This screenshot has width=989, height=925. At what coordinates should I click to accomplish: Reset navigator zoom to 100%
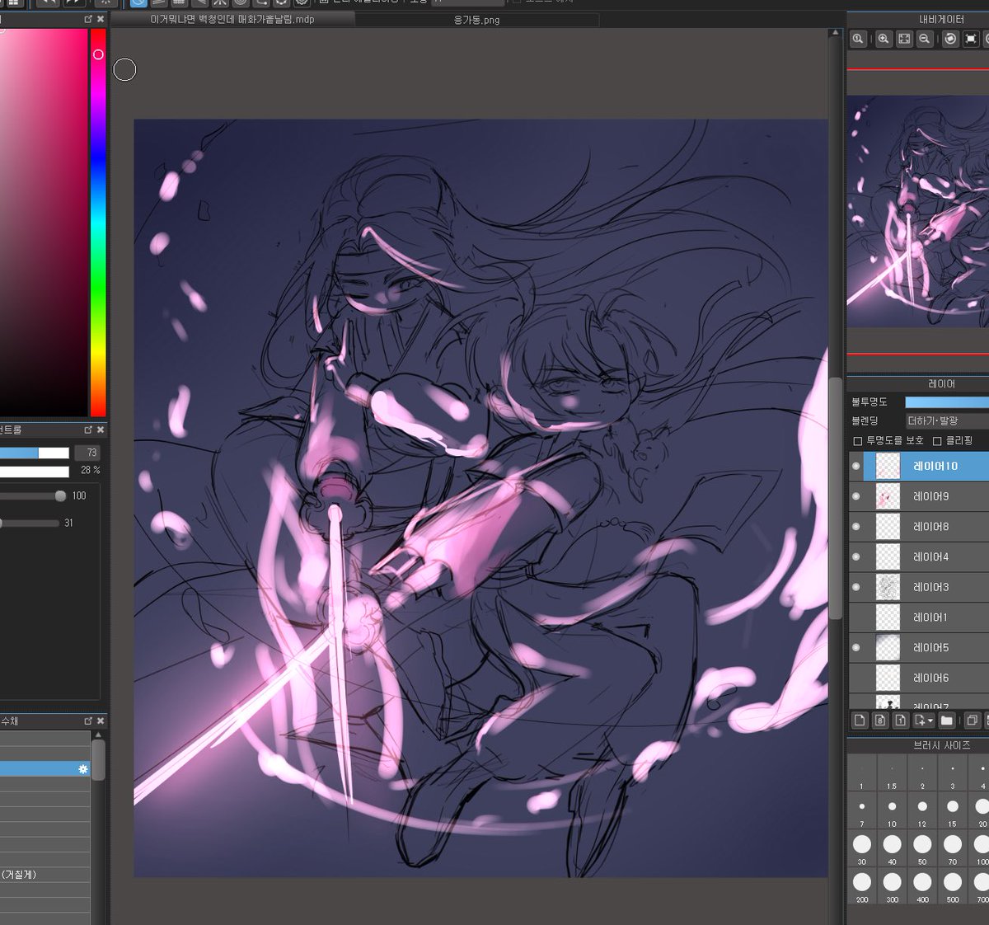click(858, 39)
